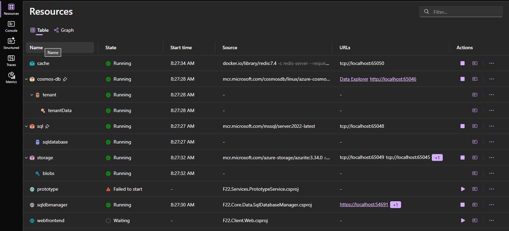The image size is (509, 231).
Task: Open https://localhost:54691 link for sqldbmanager
Action: click(x=364, y=205)
